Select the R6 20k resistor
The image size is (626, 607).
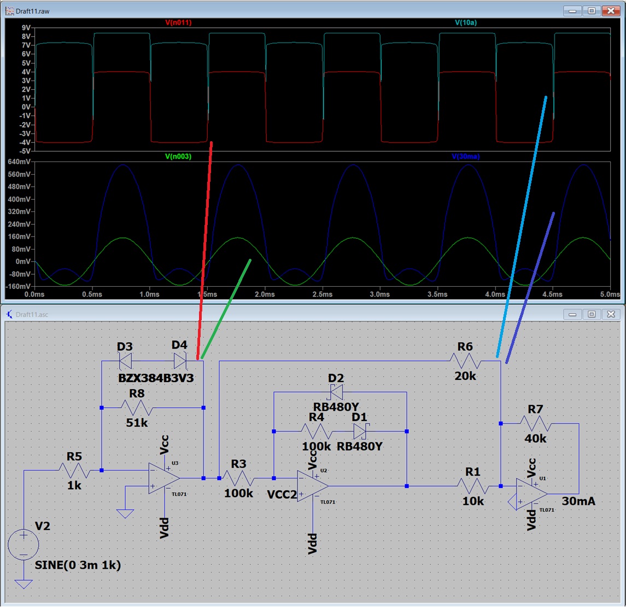[x=465, y=361]
